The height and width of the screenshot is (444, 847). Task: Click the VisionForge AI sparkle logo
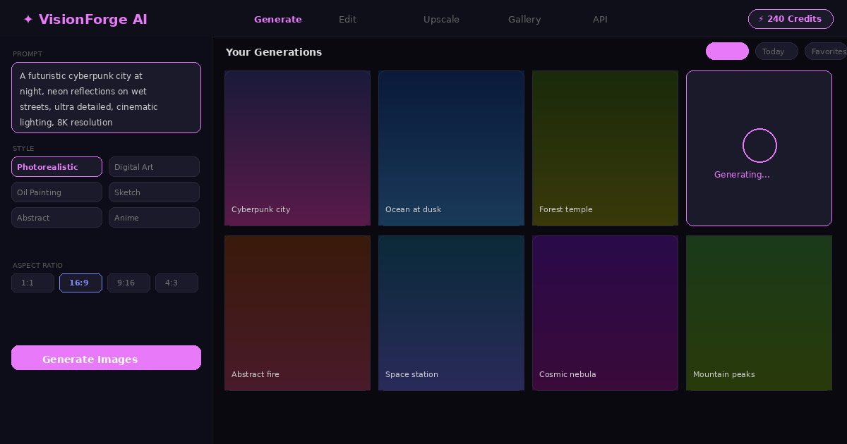(x=28, y=20)
